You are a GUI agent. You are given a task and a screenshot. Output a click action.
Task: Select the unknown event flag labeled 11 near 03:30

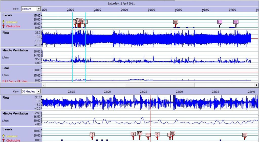[x=220, y=22]
